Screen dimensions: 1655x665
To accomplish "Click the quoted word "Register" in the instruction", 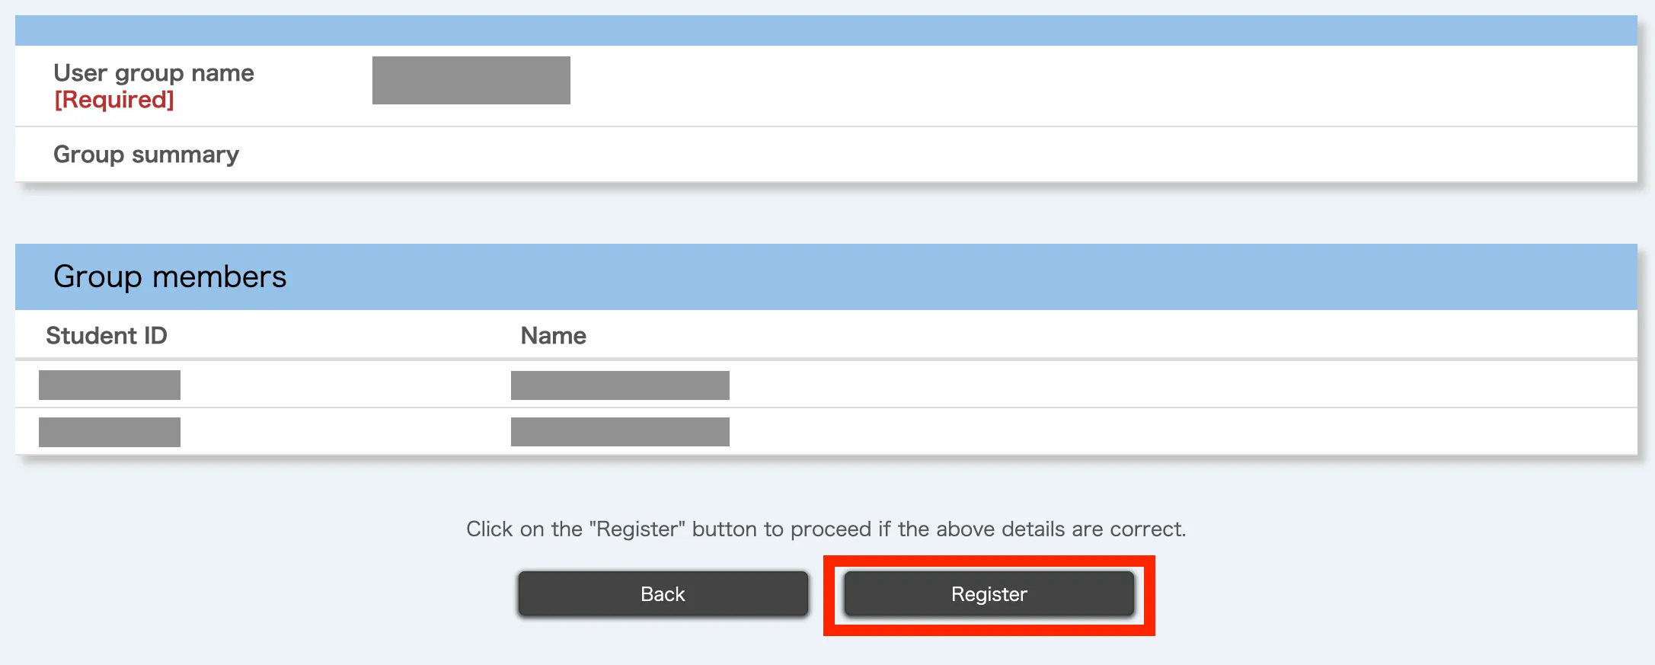I will pos(637,529).
